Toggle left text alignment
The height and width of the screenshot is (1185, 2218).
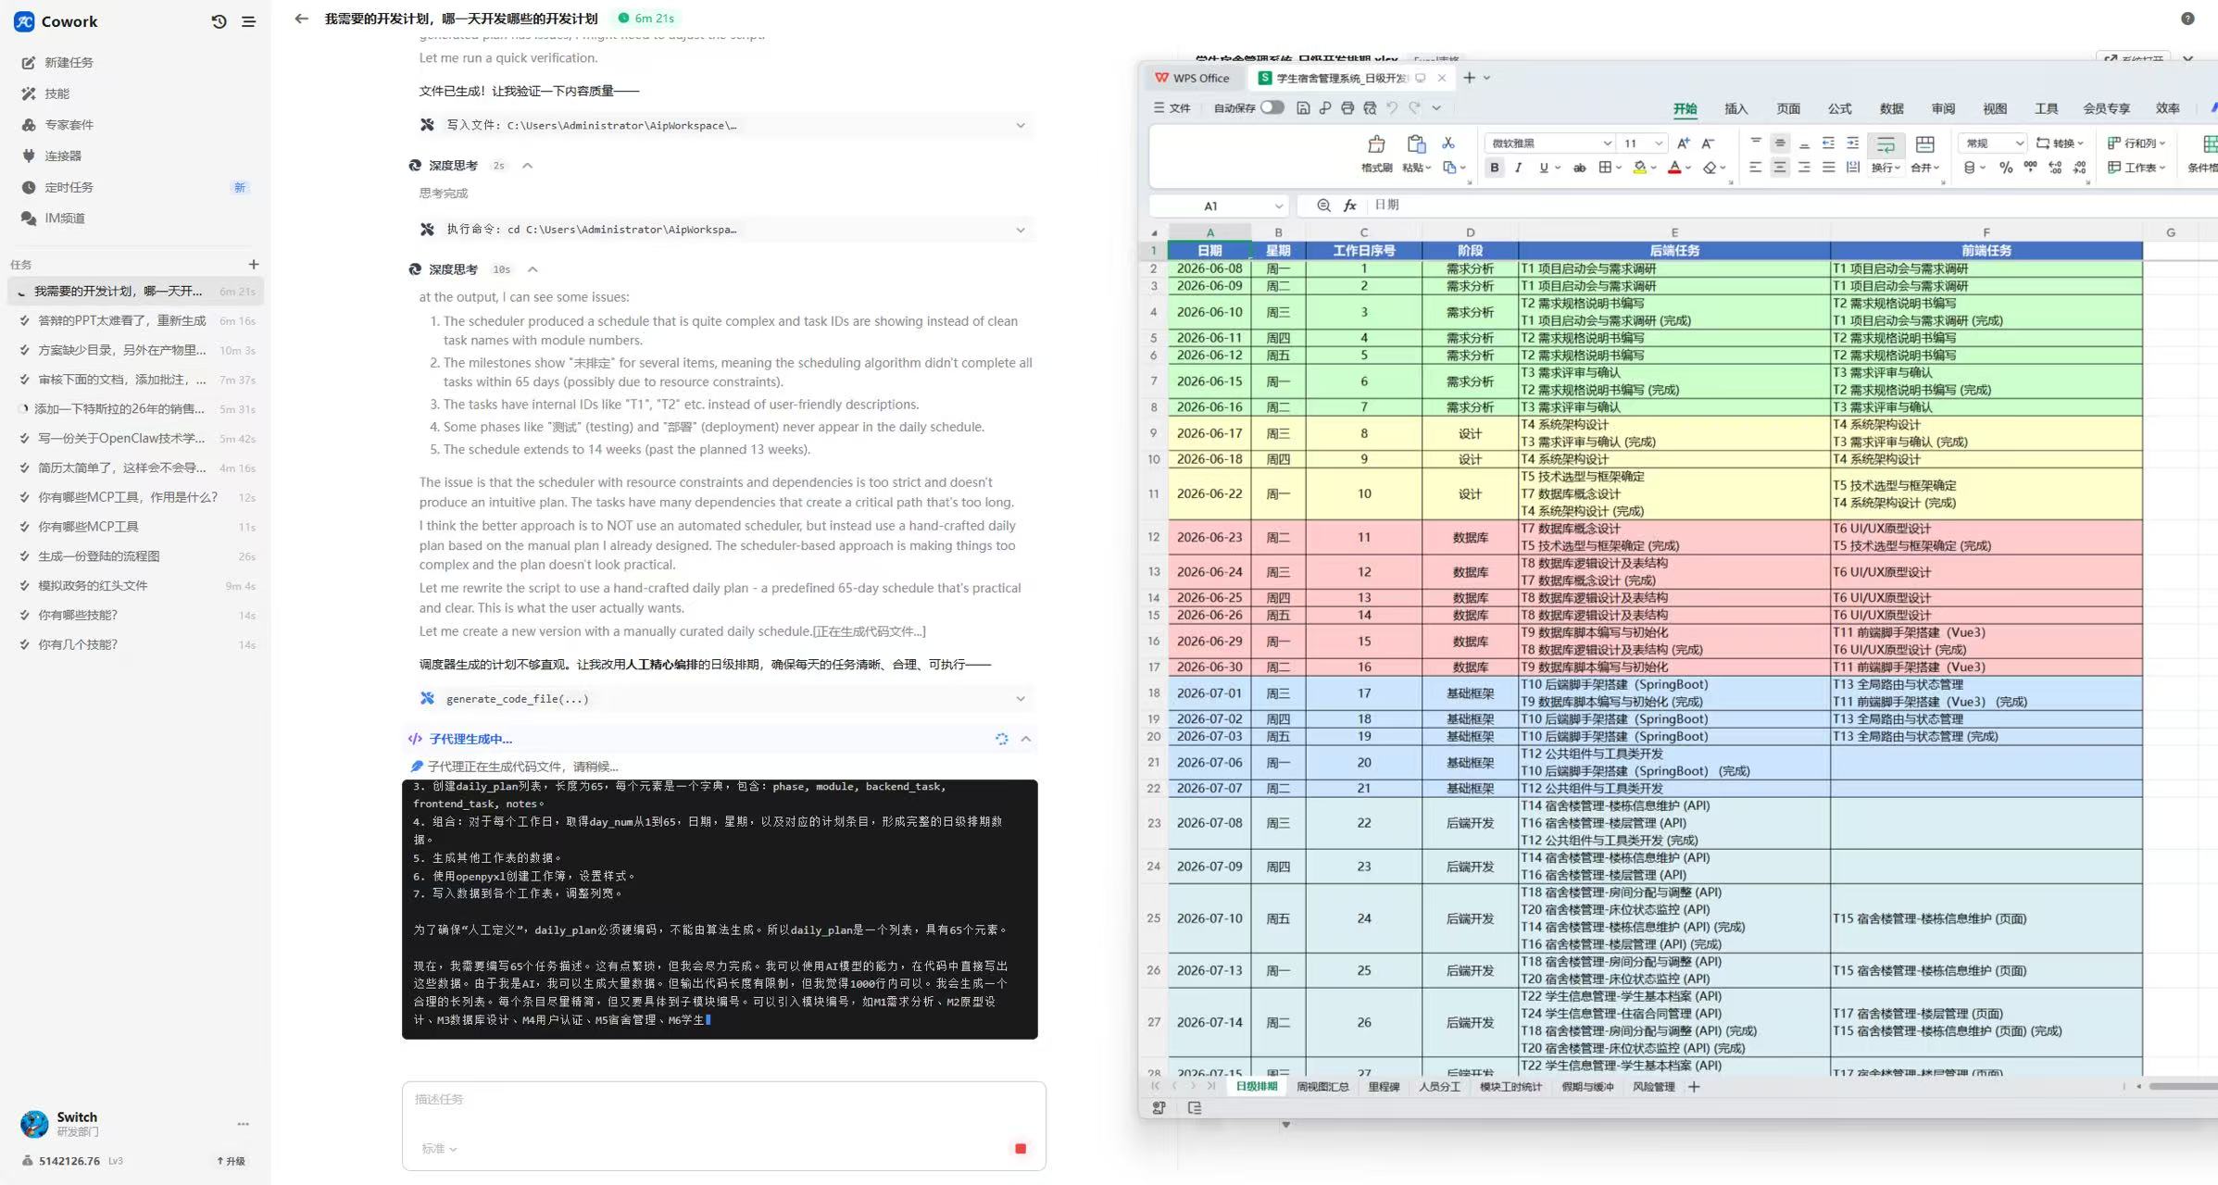point(1755,168)
